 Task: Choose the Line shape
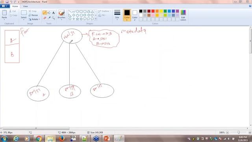pos(70,11)
